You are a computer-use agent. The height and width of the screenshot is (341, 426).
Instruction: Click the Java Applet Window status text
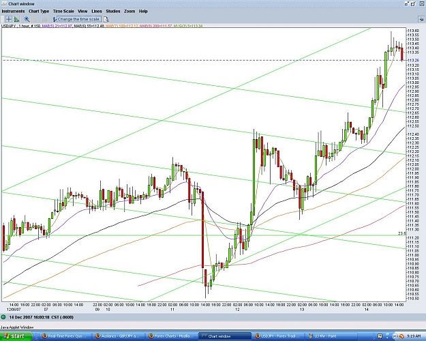(17, 327)
